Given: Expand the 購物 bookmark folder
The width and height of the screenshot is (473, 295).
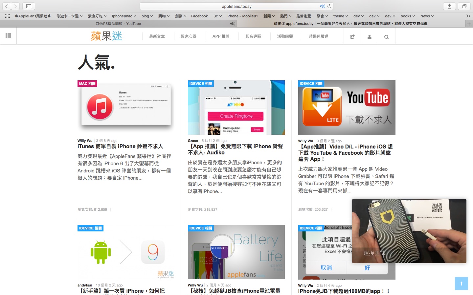Looking at the screenshot, I should pos(164,16).
